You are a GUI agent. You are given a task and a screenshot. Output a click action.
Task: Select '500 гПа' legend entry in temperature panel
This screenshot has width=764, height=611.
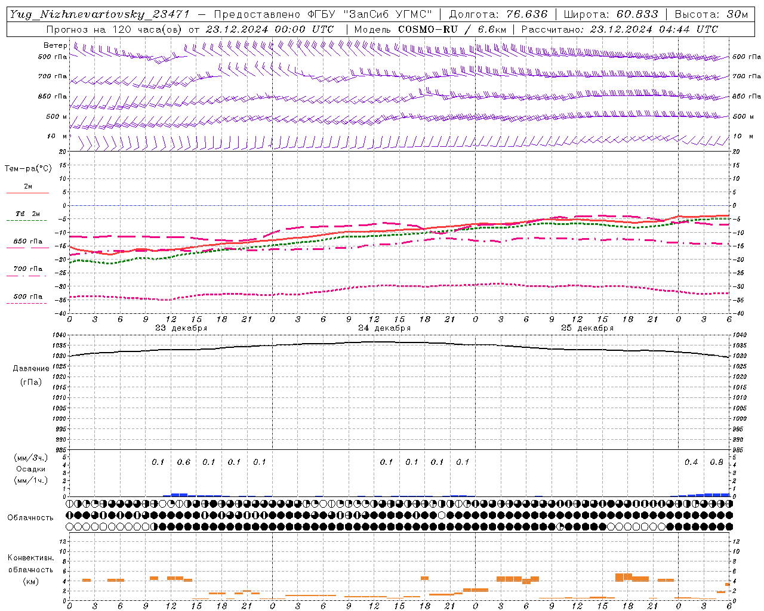[28, 297]
